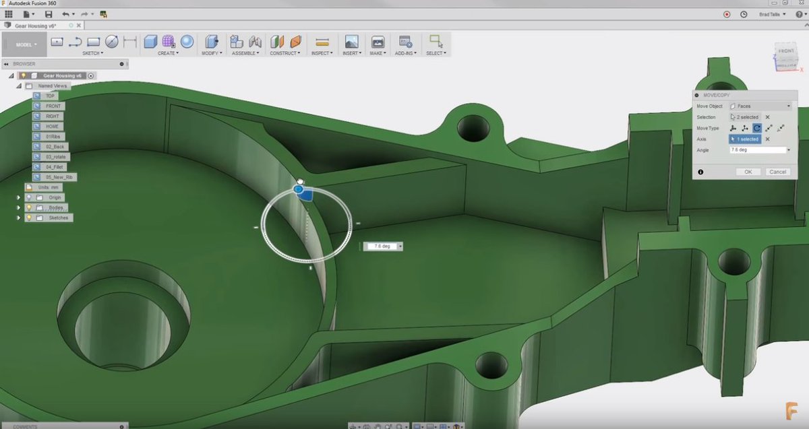
Task: Open the data panel grid icon
Action: click(x=8, y=13)
